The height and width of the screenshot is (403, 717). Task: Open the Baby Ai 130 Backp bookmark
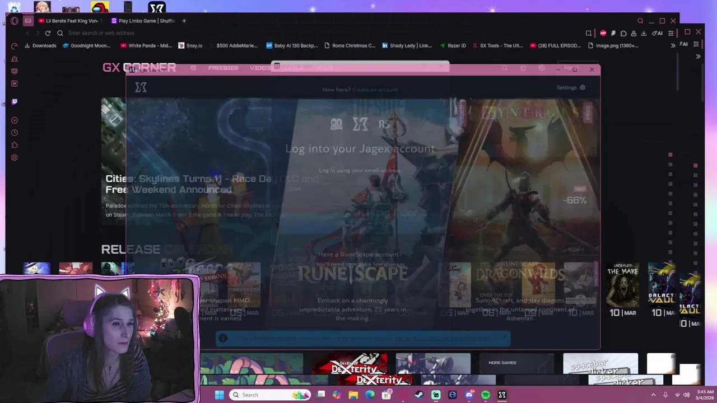tap(292, 45)
